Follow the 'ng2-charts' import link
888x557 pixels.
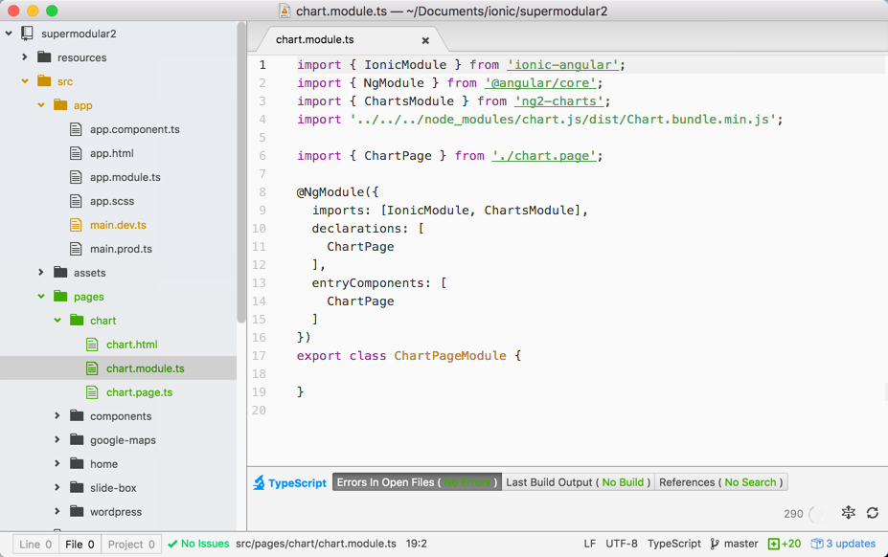click(558, 101)
